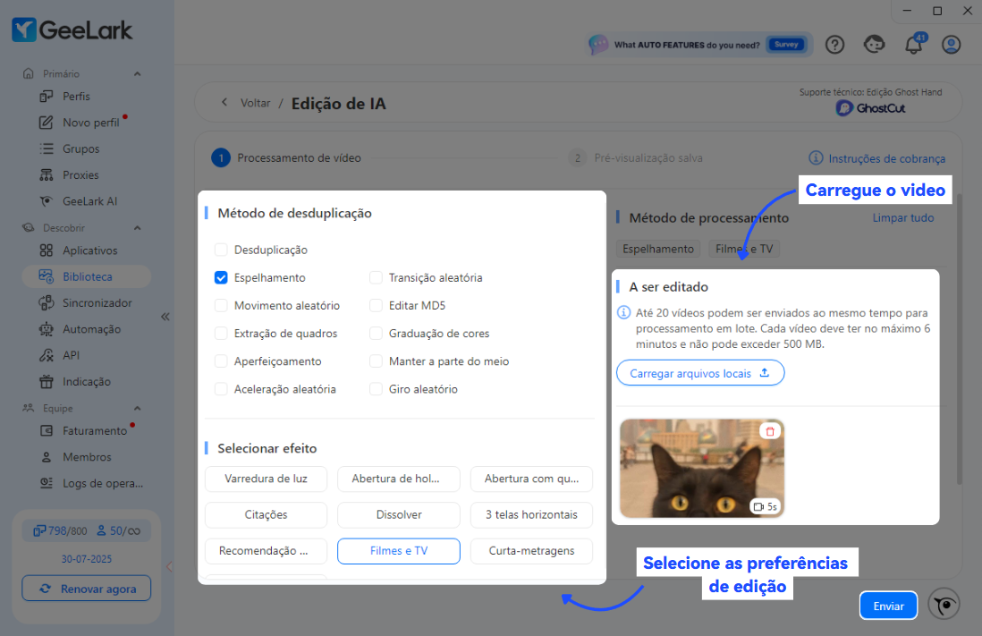Open Membros in the sidebar

87,457
